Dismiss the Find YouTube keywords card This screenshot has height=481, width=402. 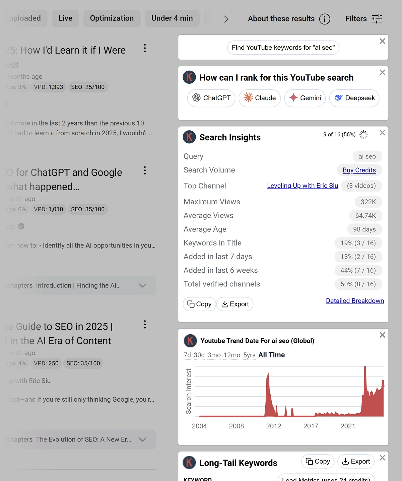click(x=382, y=41)
